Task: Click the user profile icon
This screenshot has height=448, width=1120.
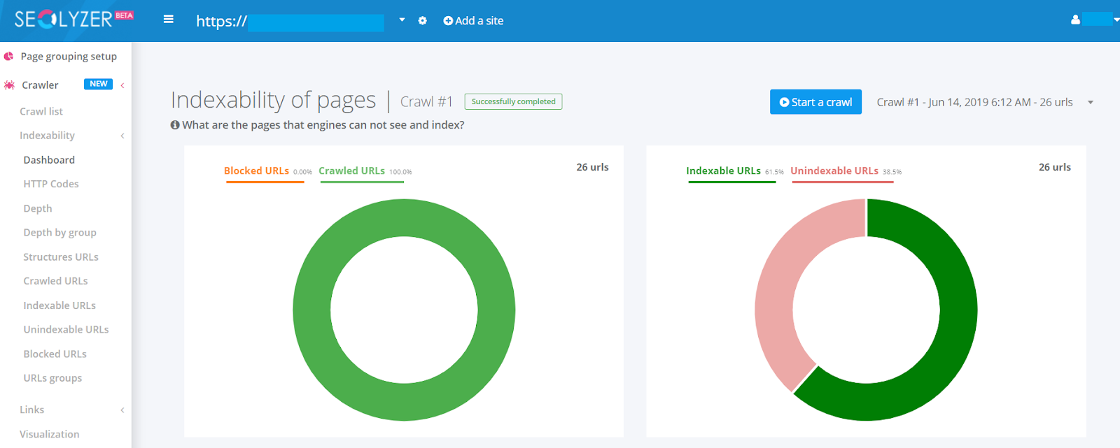Action: point(1075,20)
